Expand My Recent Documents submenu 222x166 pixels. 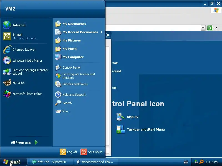click(x=79, y=32)
